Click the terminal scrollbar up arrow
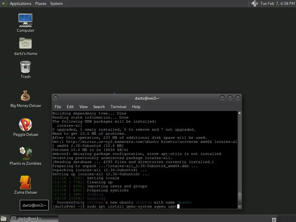The width and height of the screenshot is (296, 222). click(240, 113)
